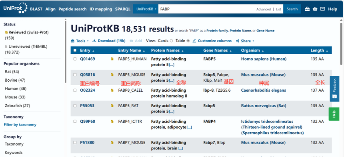
Task: Open the blue Feedback side tab
Action: [x=334, y=88]
